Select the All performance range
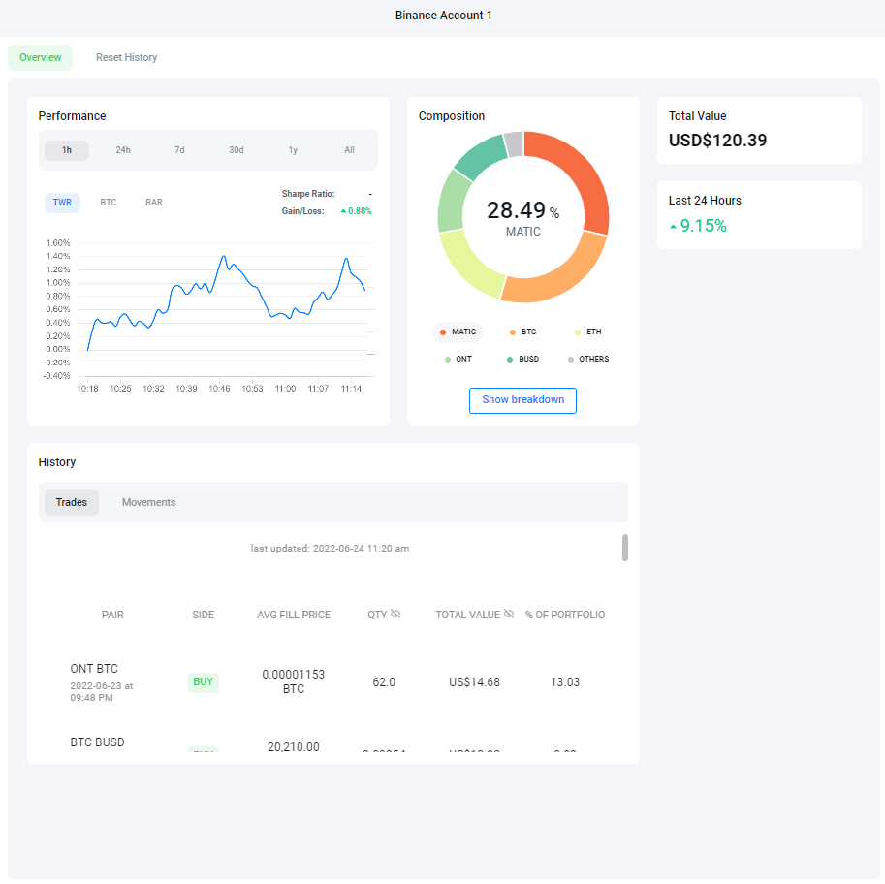 pyautogui.click(x=349, y=150)
